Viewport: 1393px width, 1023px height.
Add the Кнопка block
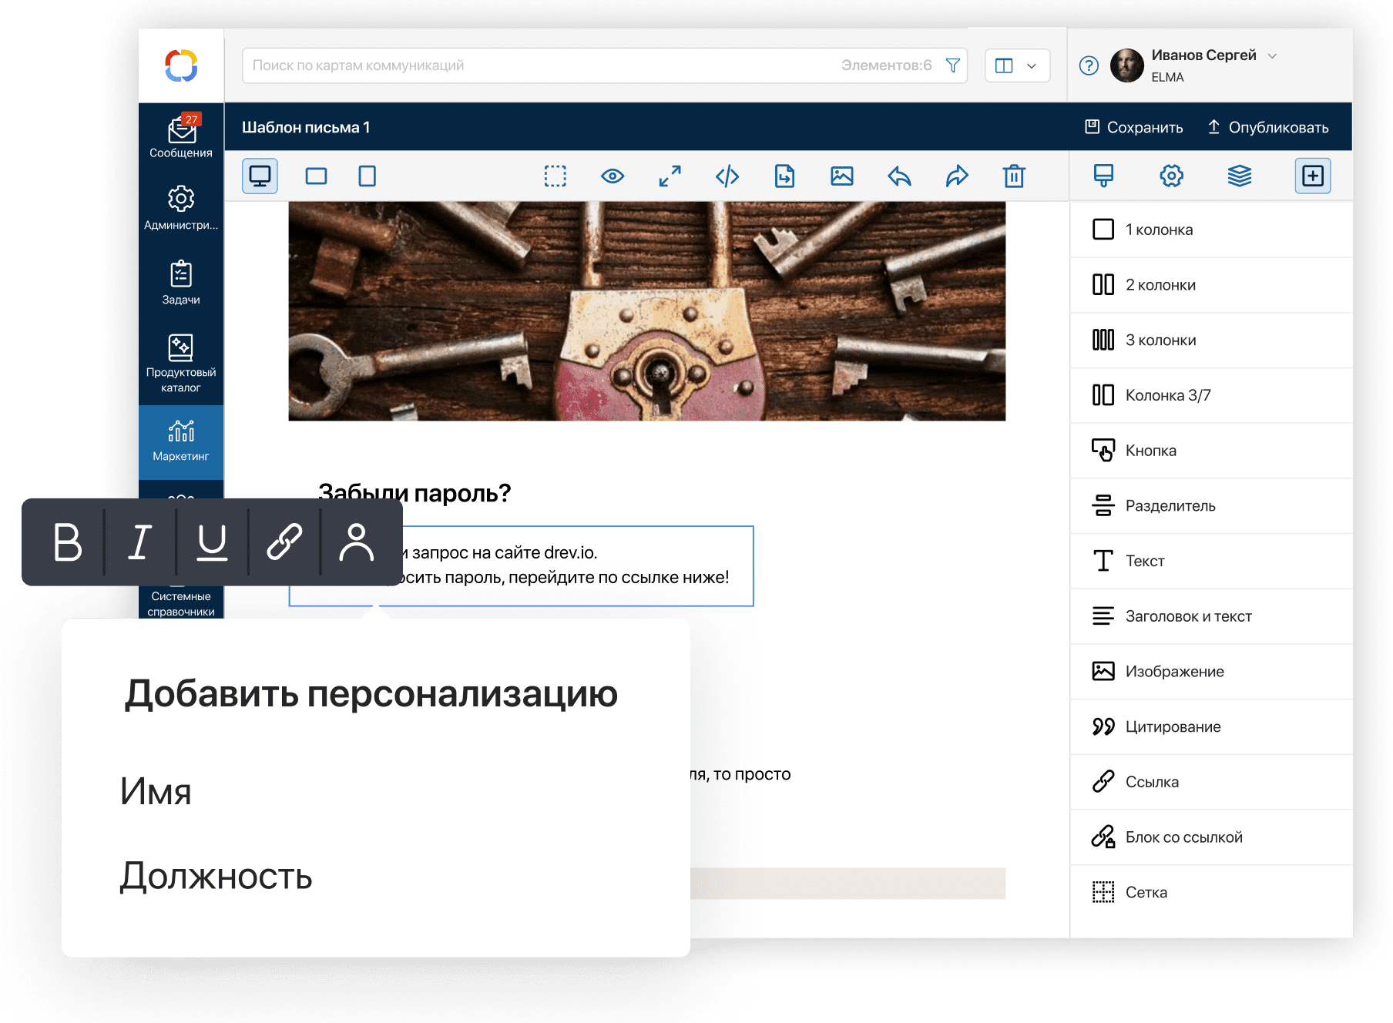[1211, 451]
